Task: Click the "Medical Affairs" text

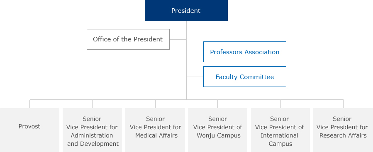Action: (x=156, y=135)
